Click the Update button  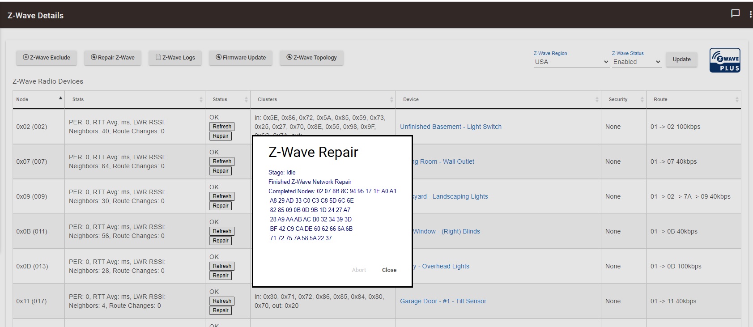coord(681,59)
